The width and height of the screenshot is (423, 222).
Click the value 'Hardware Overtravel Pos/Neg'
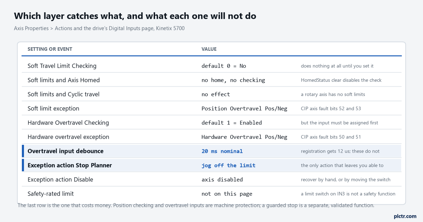pyautogui.click(x=244, y=137)
